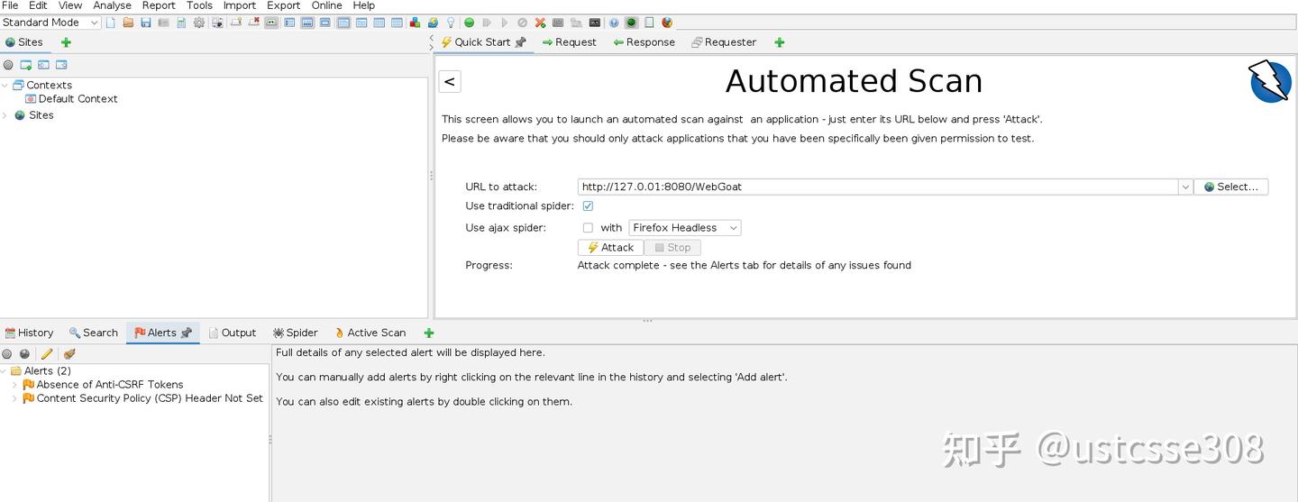Image resolution: width=1298 pixels, height=502 pixels.
Task: Click the scope target icon in Sites panel
Action: click(x=8, y=65)
